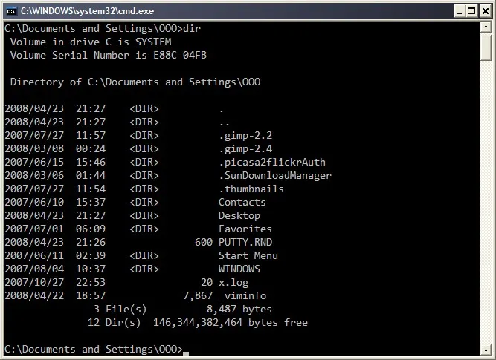This screenshot has width=496, height=360.
Task: Click the scrollbar up arrow
Action: 486,28
